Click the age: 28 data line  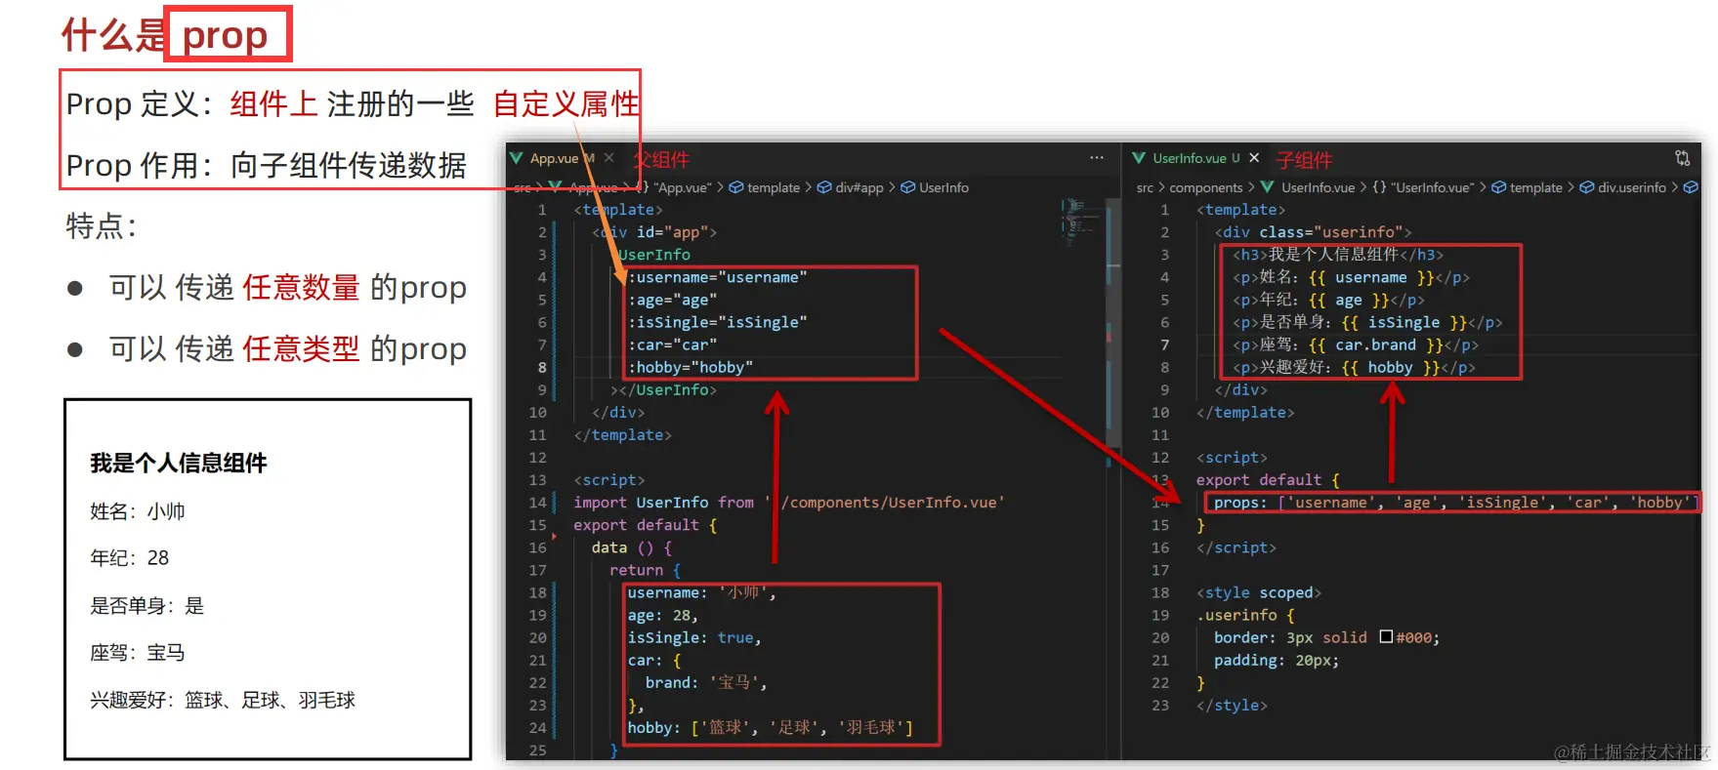click(x=663, y=615)
